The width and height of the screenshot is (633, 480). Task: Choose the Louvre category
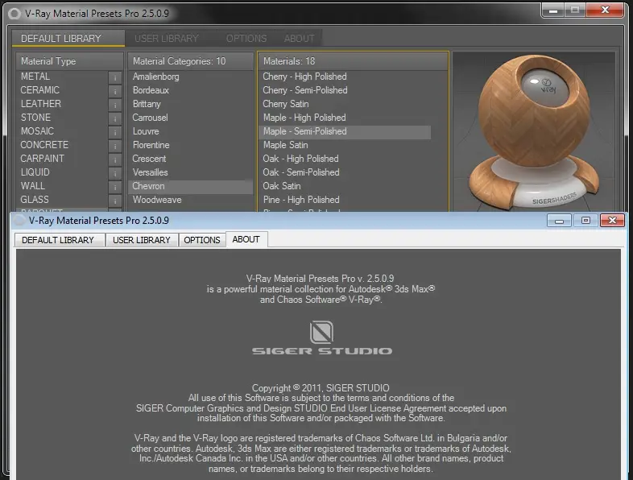190,131
